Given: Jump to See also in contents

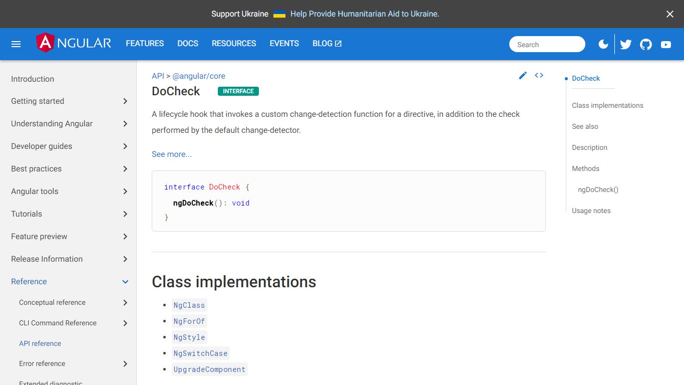Looking at the screenshot, I should click(x=585, y=126).
